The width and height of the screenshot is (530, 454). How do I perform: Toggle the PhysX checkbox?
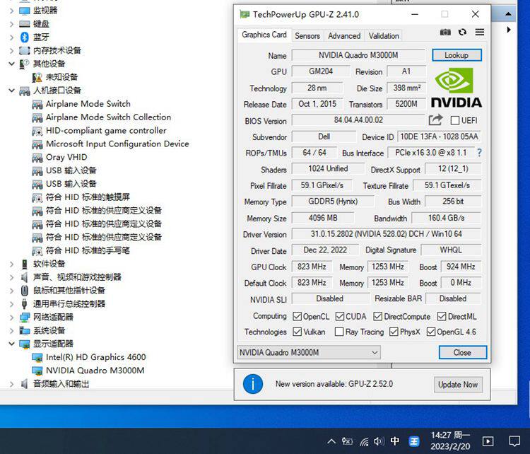394,332
